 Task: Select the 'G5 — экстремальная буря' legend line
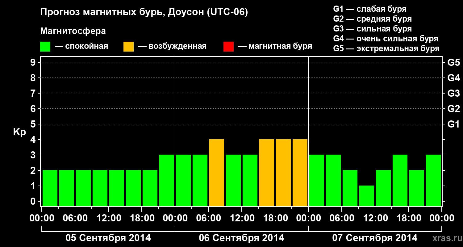(x=386, y=48)
